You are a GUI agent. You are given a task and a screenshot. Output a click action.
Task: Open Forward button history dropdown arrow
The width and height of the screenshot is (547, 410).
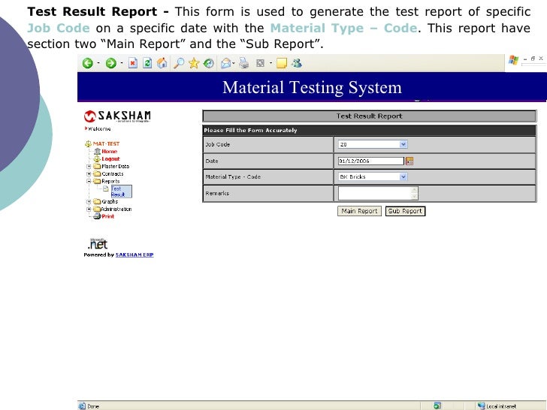point(122,63)
